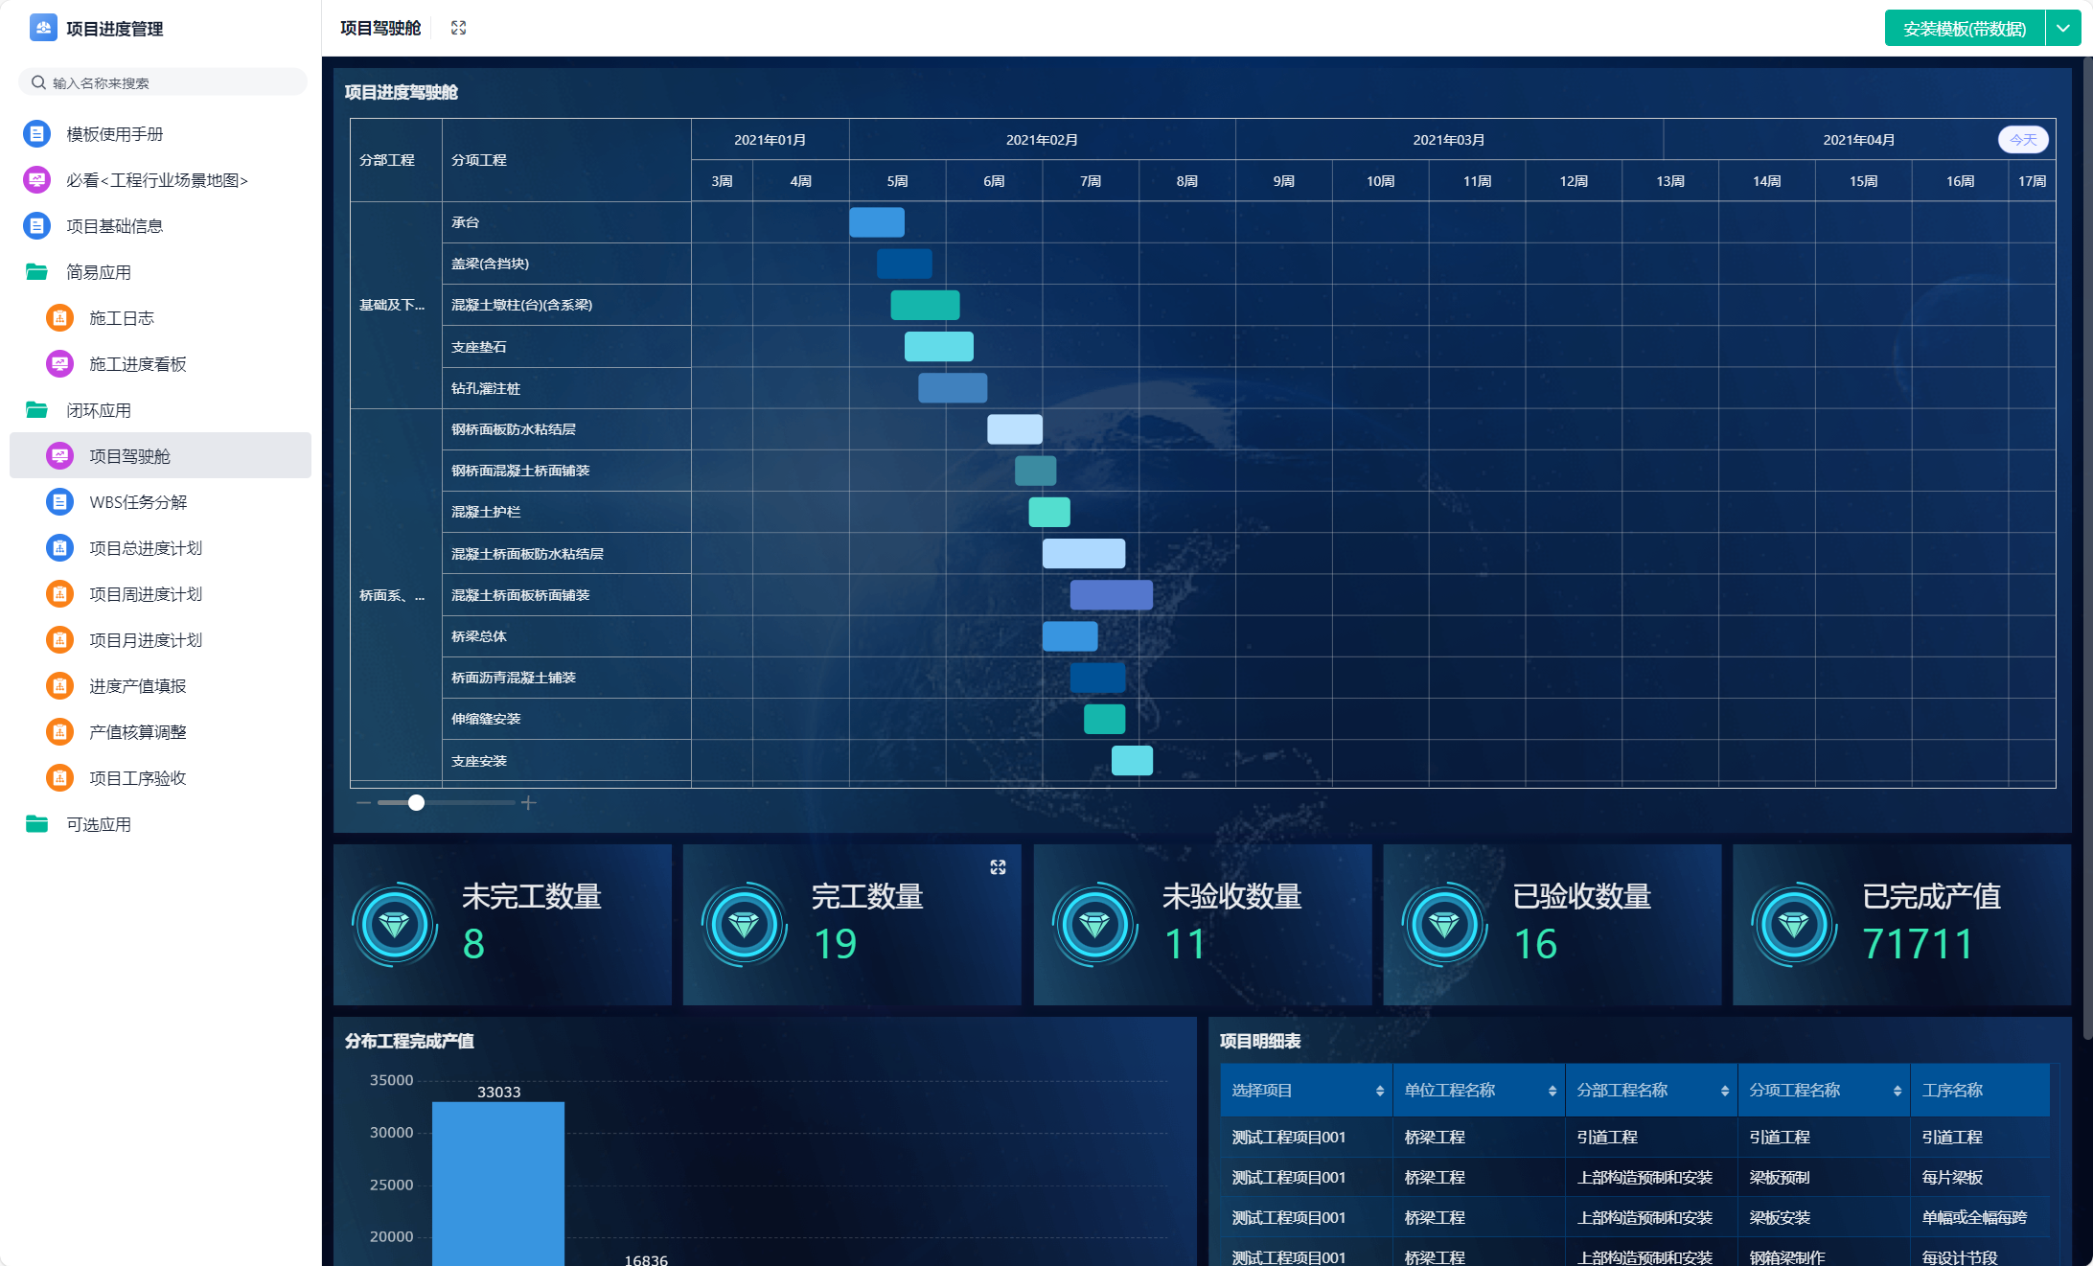The width and height of the screenshot is (2093, 1266).
Task: Click expand icon on 完工数量 card
Action: 998,866
